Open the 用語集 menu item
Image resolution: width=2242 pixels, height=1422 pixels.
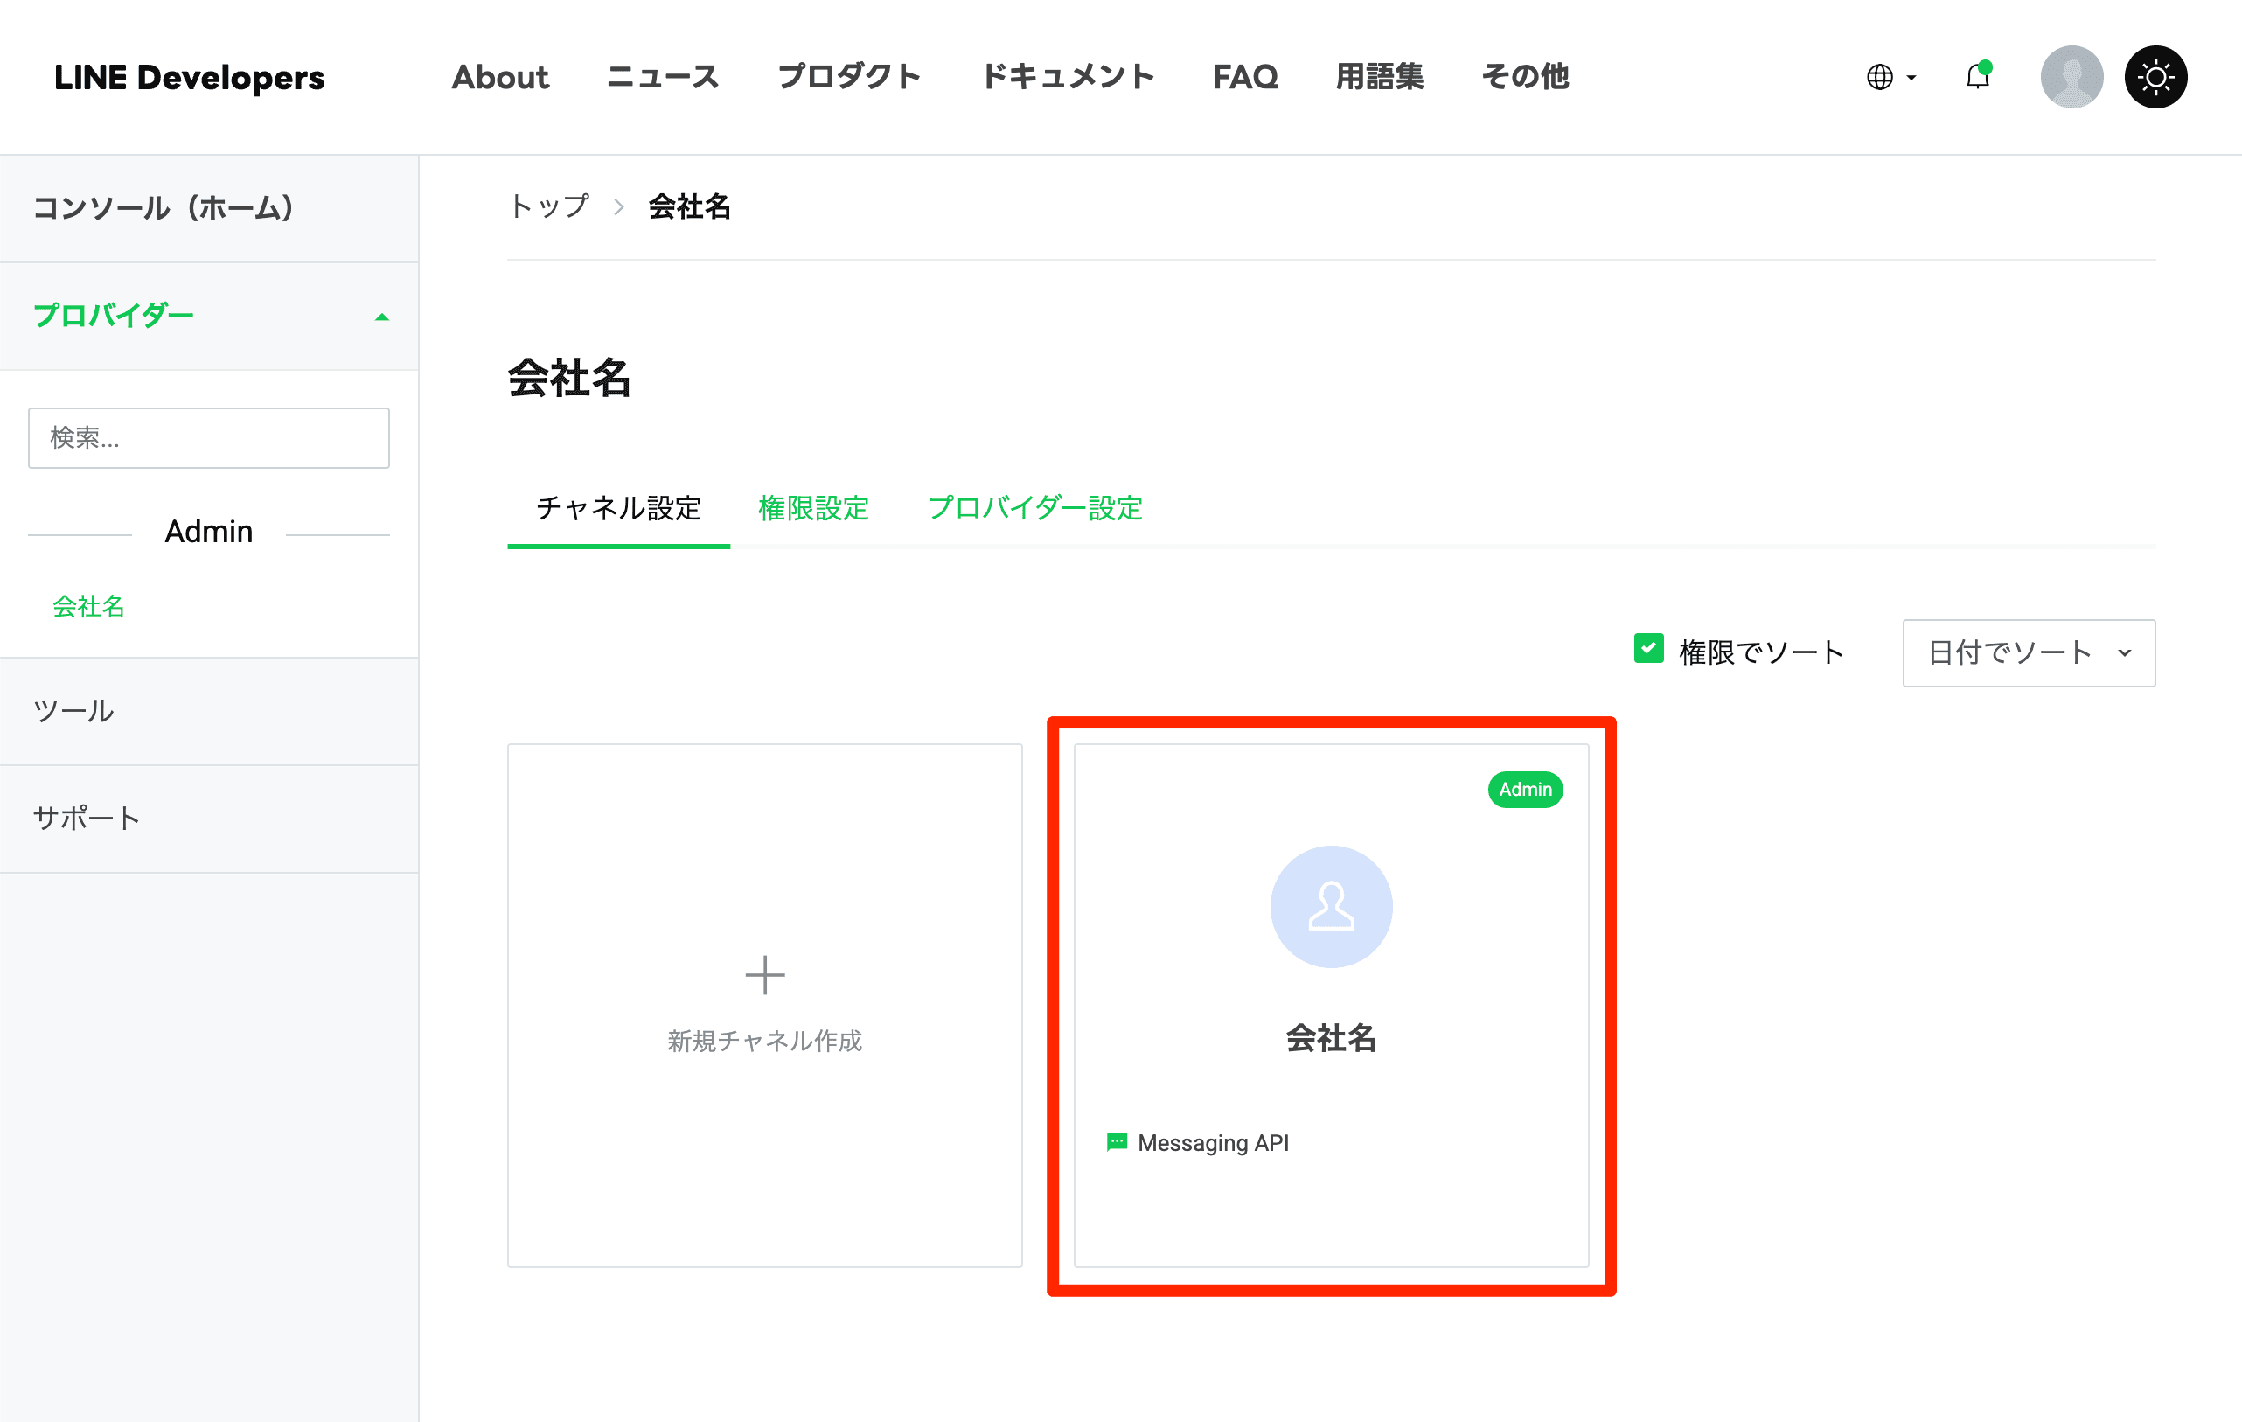[1380, 76]
